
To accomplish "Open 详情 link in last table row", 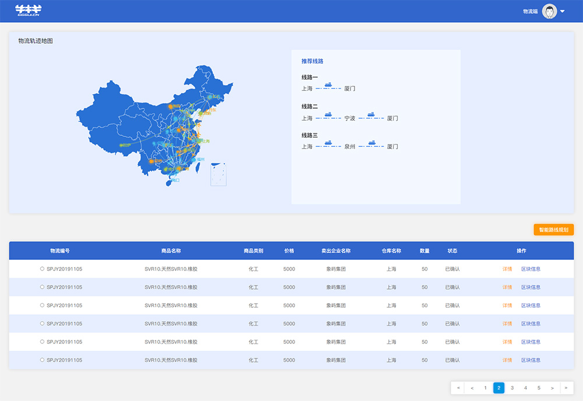I will point(507,360).
